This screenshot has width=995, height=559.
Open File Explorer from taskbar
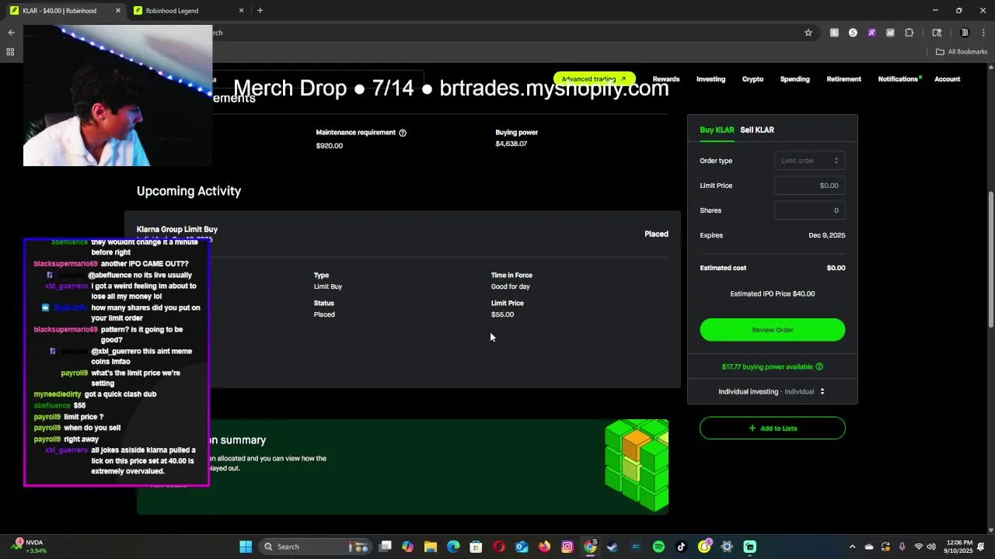(431, 547)
